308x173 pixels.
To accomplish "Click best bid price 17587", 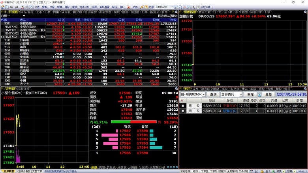I will 125,131.
